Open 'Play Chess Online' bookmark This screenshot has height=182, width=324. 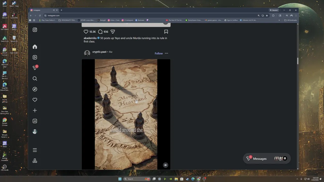47,20
